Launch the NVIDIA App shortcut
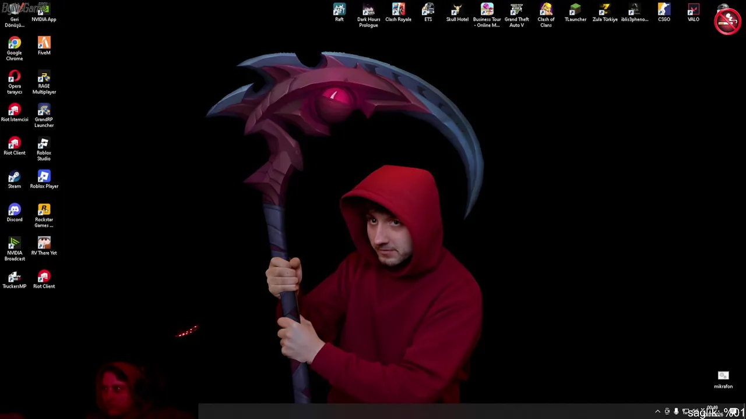 [x=44, y=13]
